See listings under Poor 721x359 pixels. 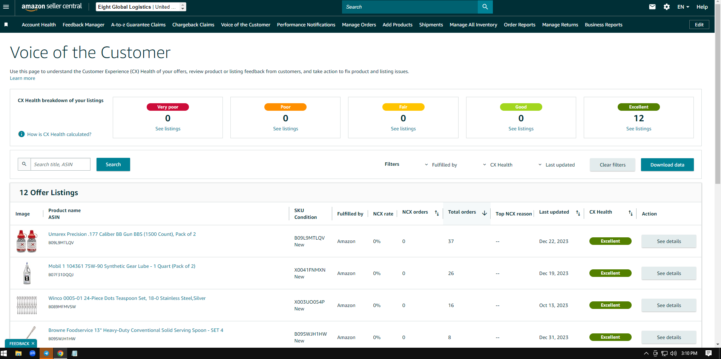[x=285, y=129]
